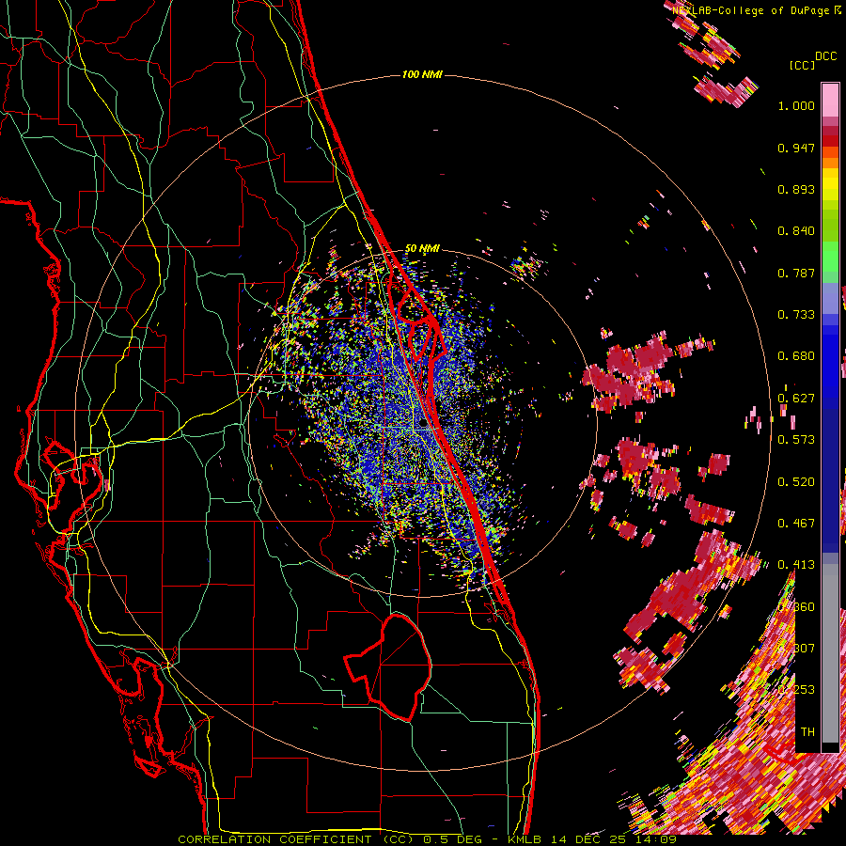Click the radar site marker at the map center
846x846 pixels.
423,422
